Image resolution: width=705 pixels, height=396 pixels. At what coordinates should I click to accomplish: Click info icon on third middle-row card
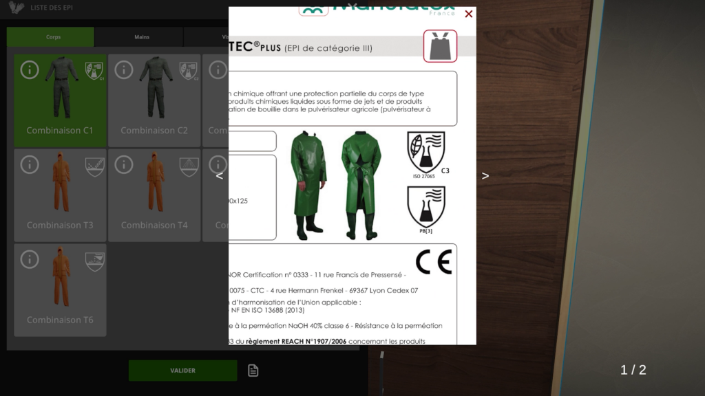218,165
